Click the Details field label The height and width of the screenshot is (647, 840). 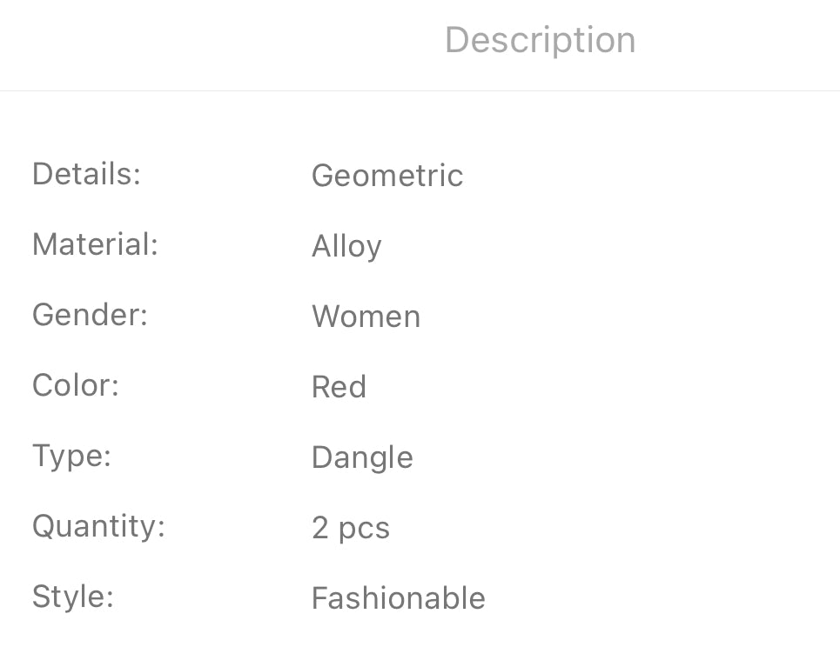pyautogui.click(x=86, y=174)
